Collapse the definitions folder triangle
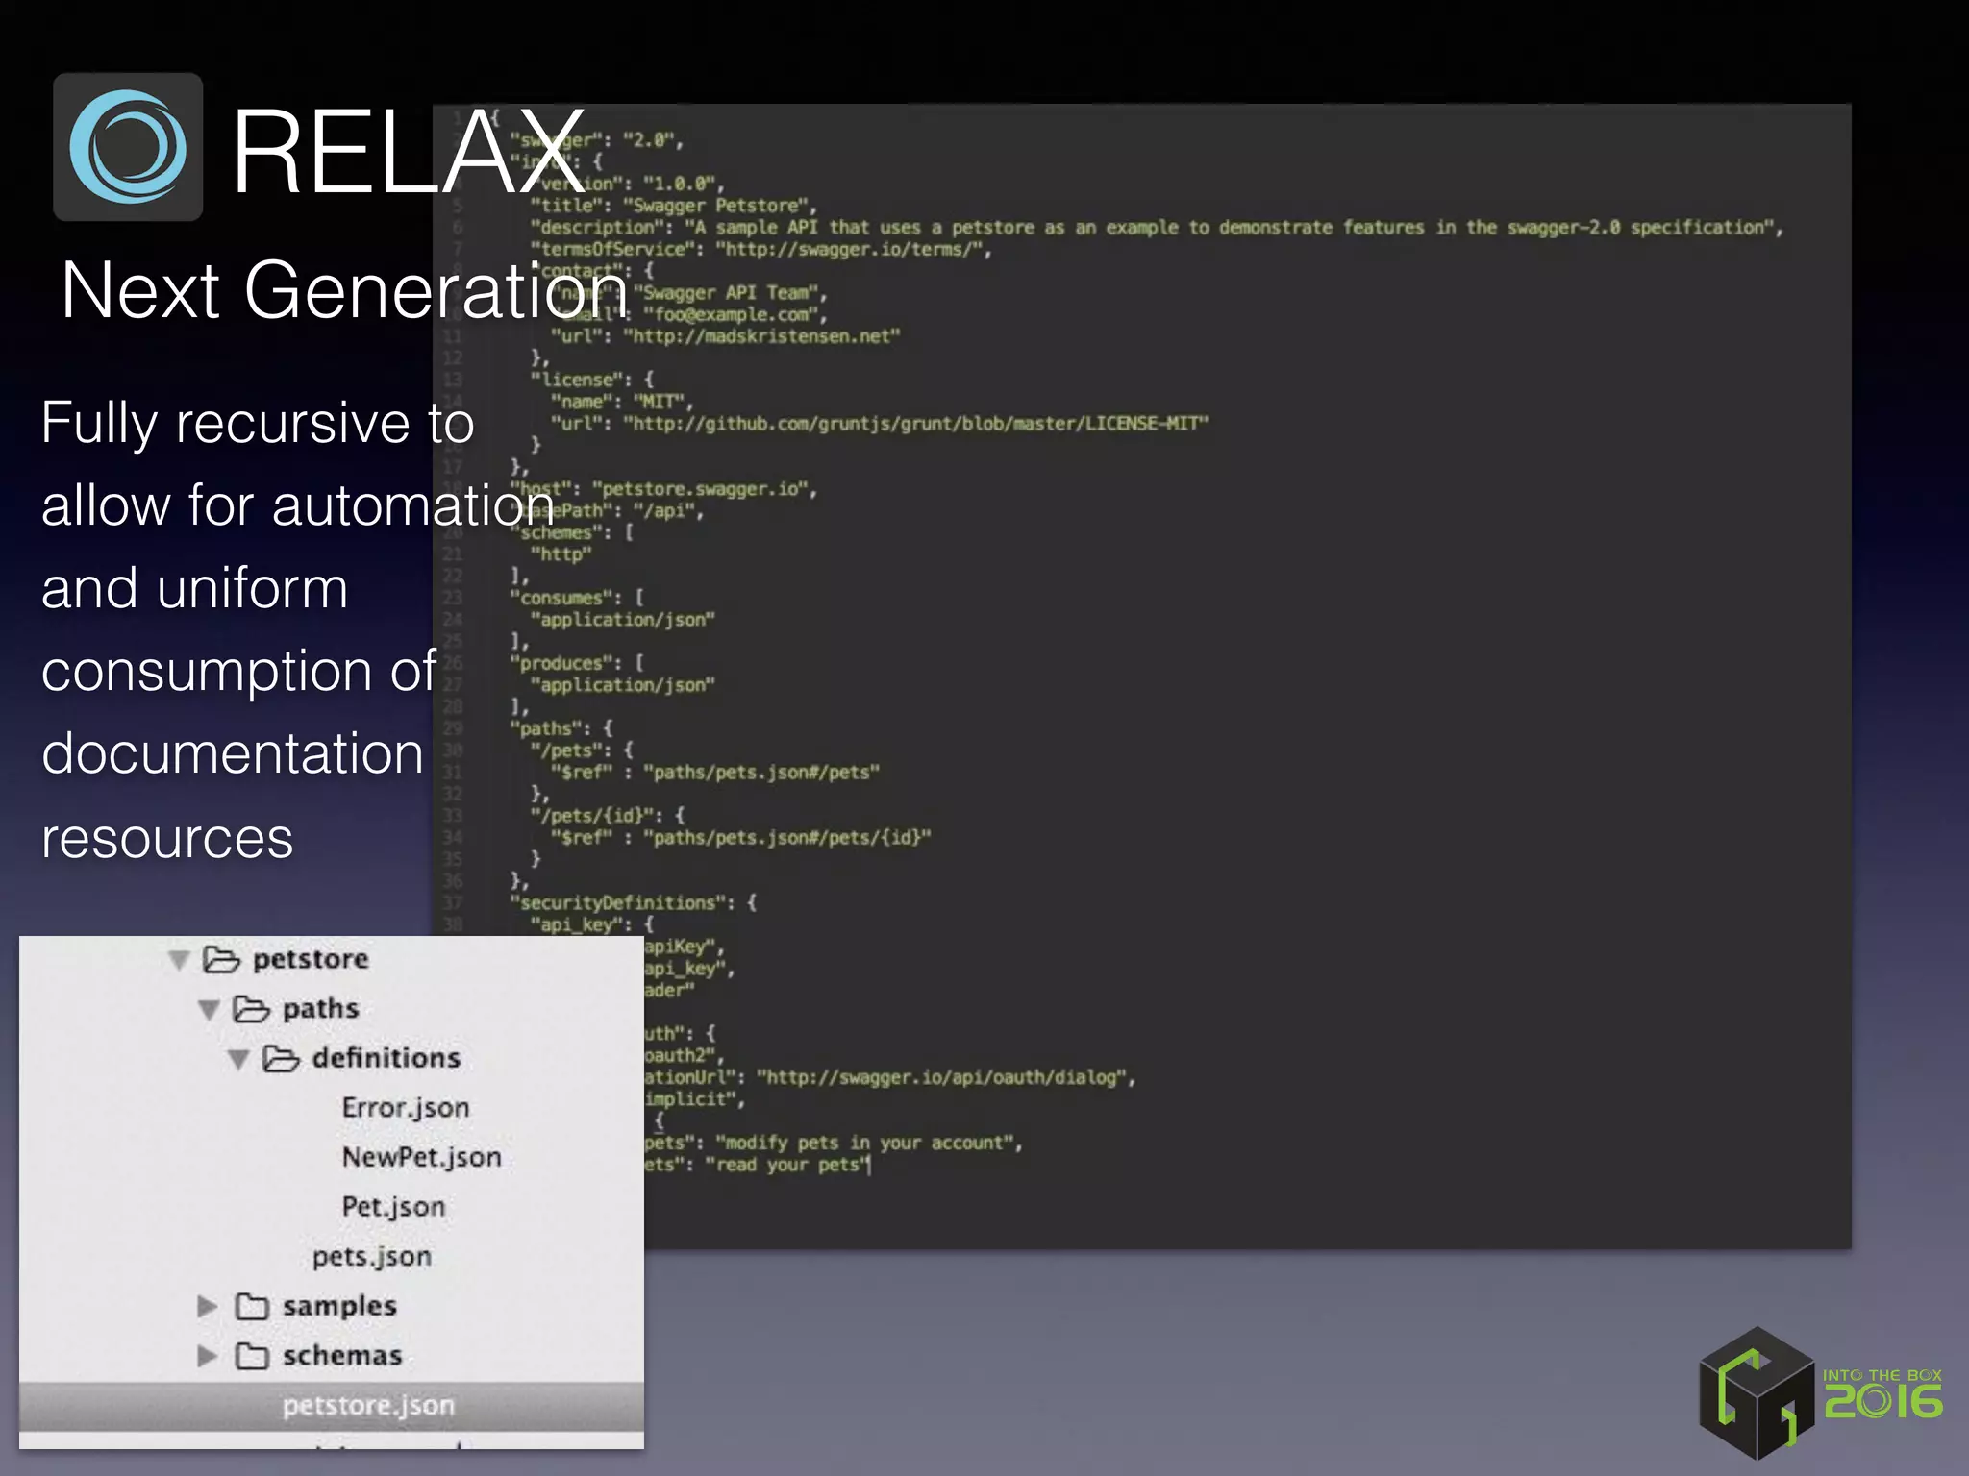Viewport: 1969px width, 1476px height. [238, 1059]
